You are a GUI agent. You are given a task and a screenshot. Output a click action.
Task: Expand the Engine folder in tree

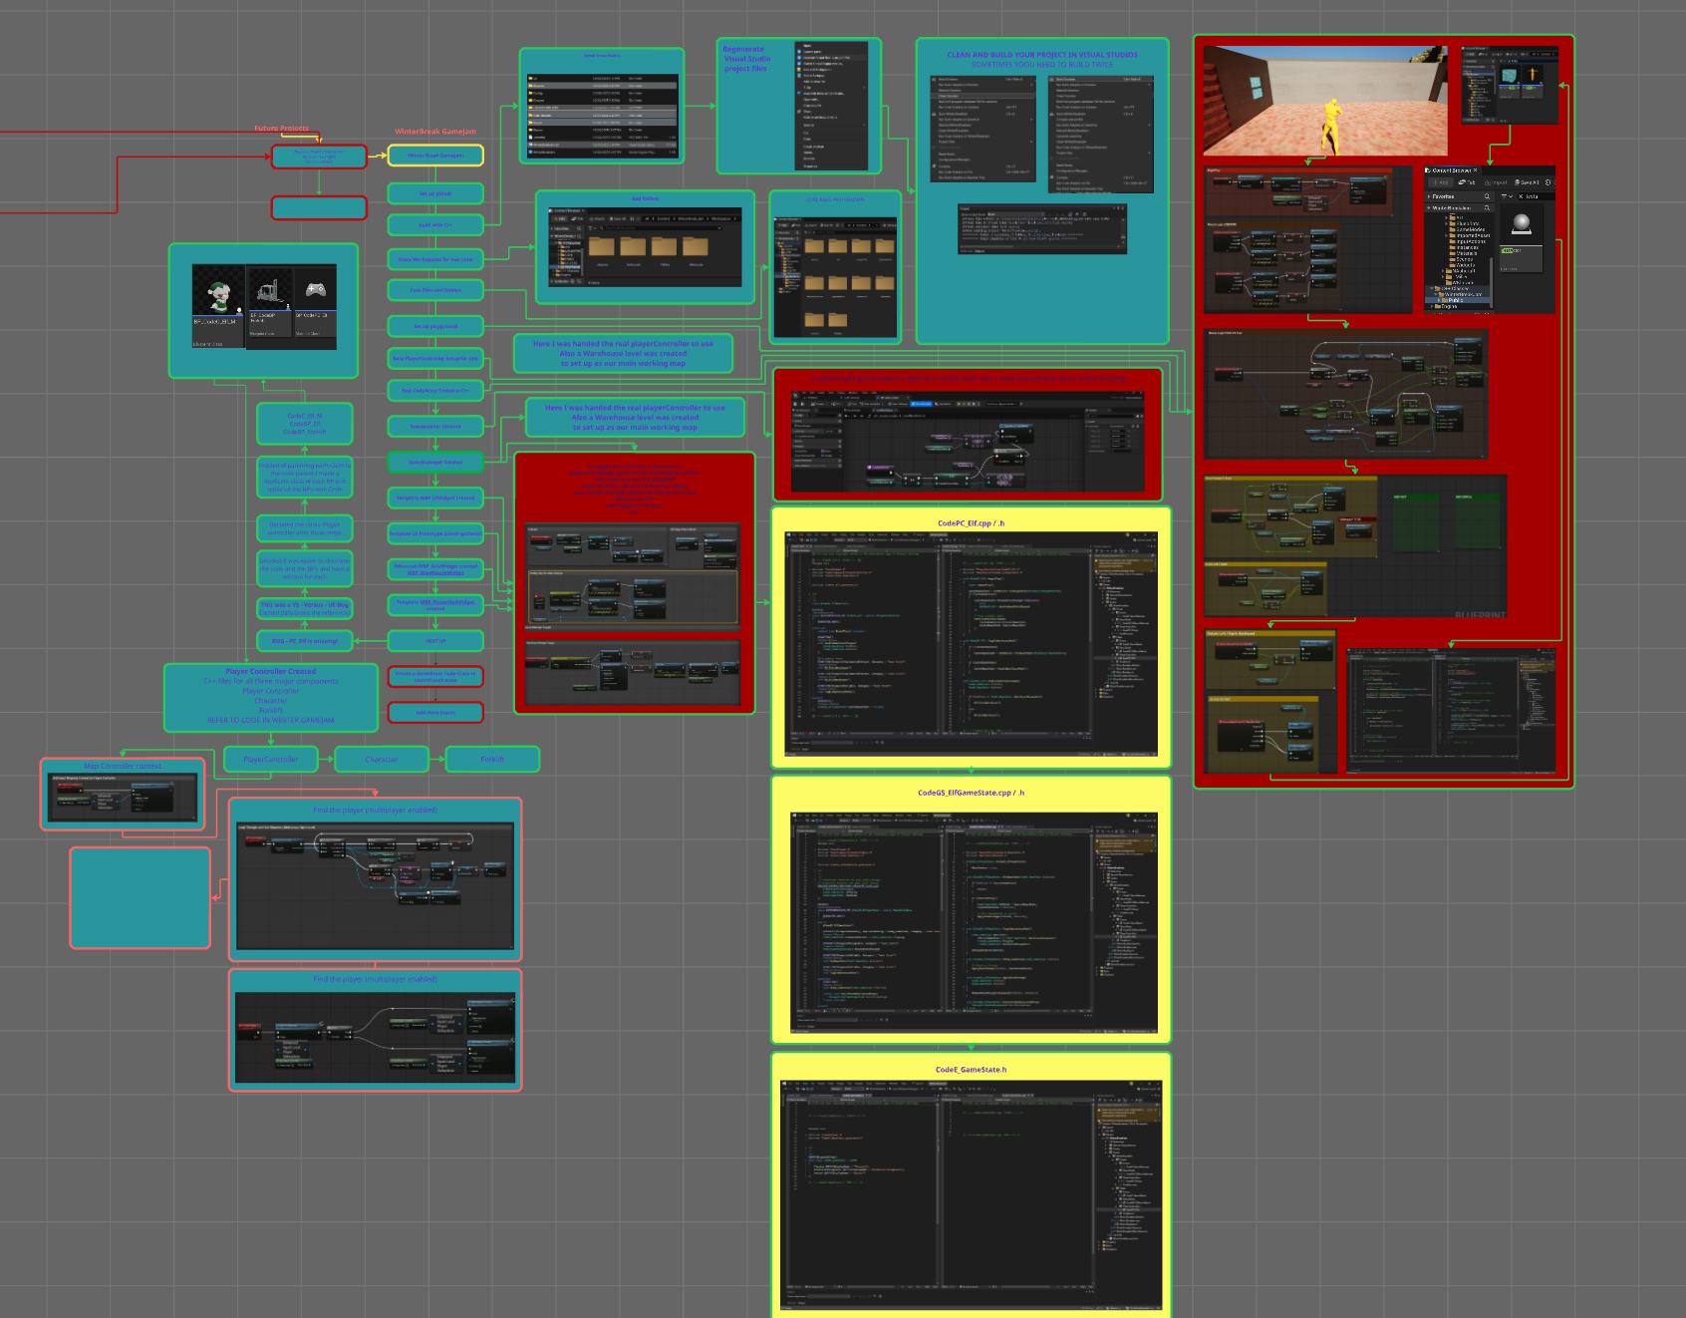tap(1431, 306)
